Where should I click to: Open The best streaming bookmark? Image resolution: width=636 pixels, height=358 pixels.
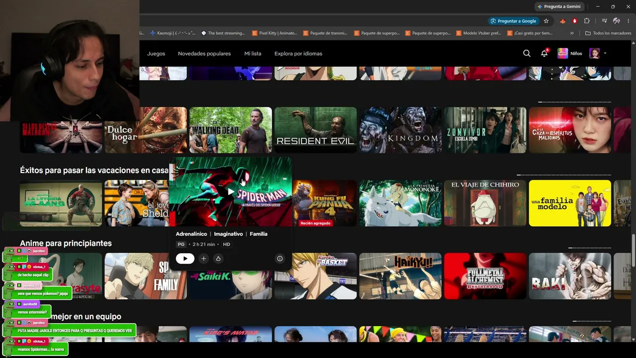(223, 33)
